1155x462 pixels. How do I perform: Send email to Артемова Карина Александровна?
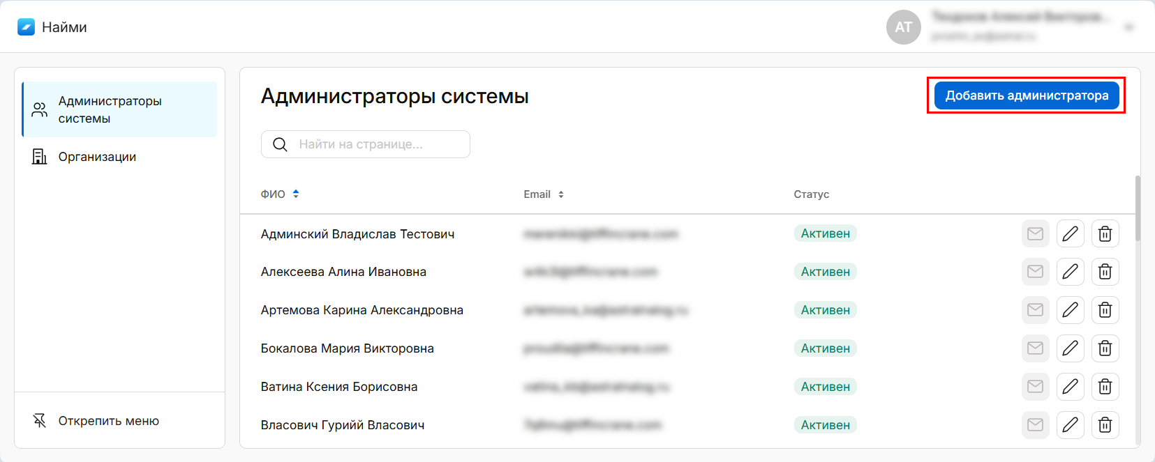1035,310
